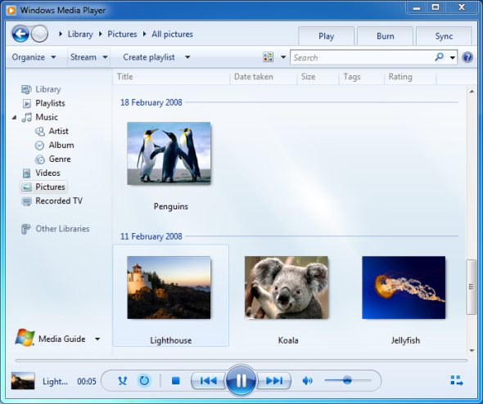The height and width of the screenshot is (404, 483).
Task: Select Pictures in the navigation pane
Action: pyautogui.click(x=43, y=186)
